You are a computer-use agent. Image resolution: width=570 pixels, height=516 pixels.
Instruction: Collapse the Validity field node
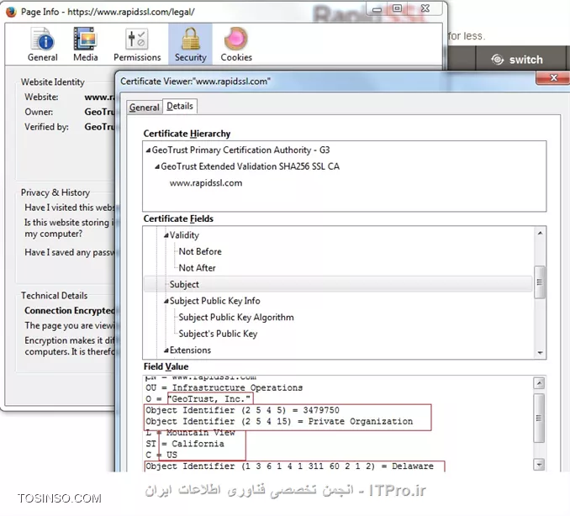click(166, 235)
